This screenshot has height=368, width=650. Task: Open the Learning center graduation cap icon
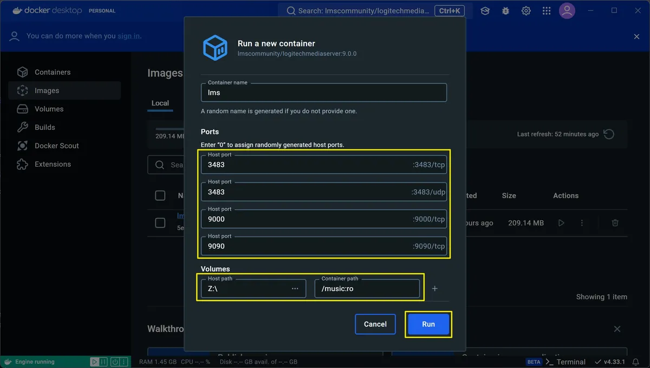[x=485, y=11]
